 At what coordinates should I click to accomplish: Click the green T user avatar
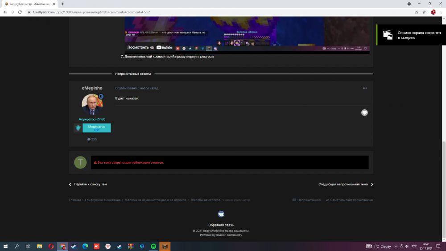coord(80,162)
